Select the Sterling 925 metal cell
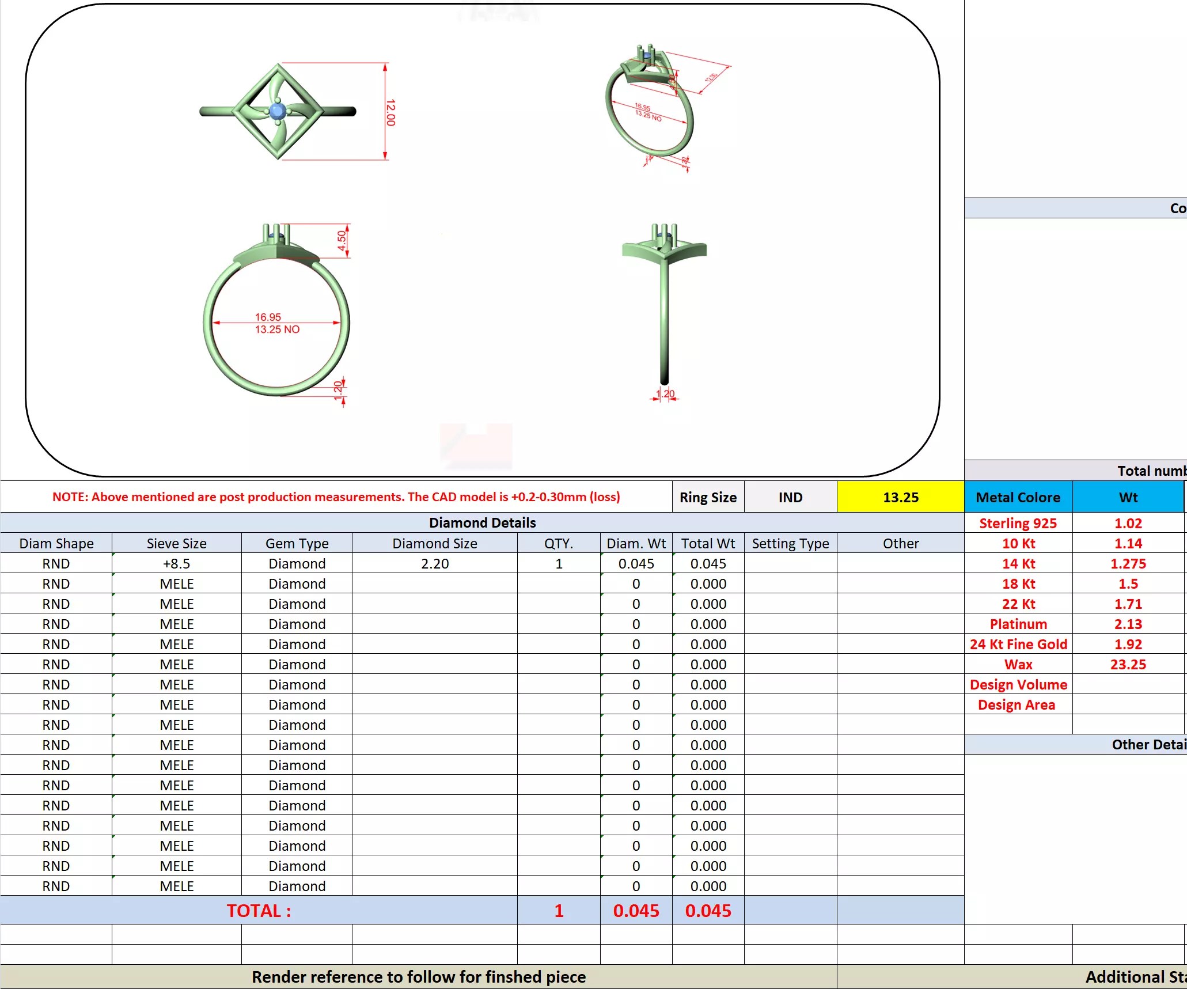The height and width of the screenshot is (989, 1187). point(1018,523)
